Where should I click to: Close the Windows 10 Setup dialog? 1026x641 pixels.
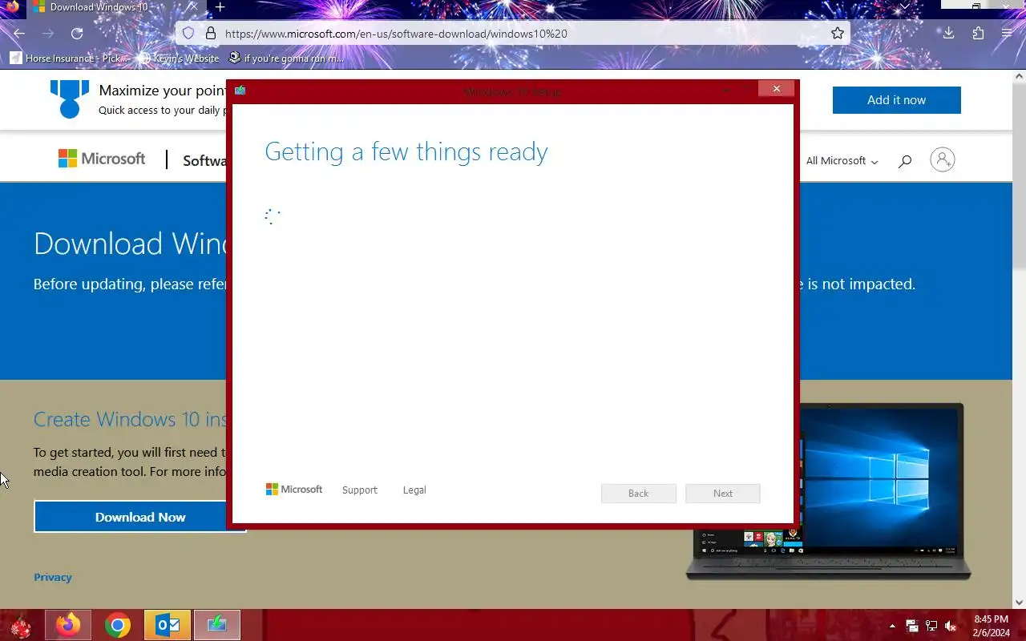click(x=776, y=89)
